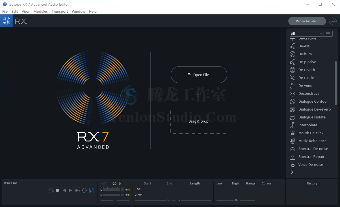Click the Open File button
340x207 pixels.
click(199, 75)
